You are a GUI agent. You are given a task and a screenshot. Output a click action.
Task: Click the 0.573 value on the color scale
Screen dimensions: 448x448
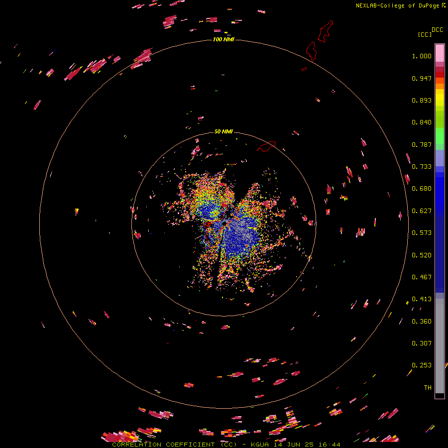(422, 233)
